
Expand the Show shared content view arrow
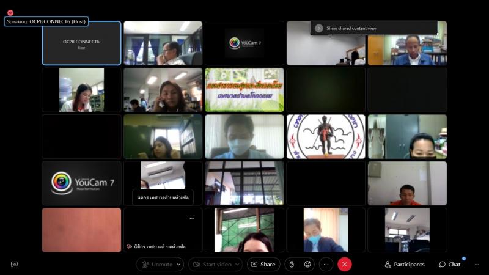318,28
